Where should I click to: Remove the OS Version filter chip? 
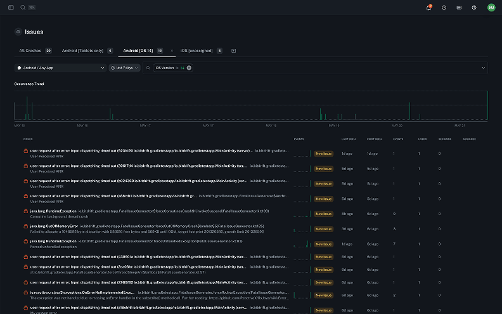coord(189,67)
